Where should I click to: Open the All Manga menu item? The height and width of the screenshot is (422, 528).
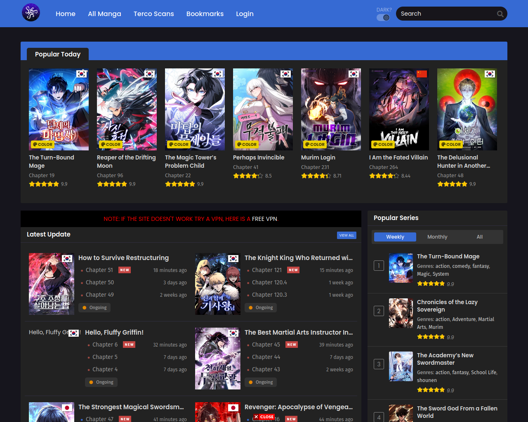click(104, 14)
